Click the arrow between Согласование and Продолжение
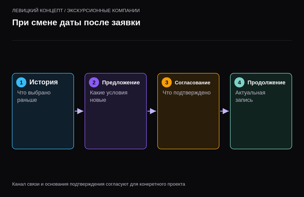 (x=224, y=111)
